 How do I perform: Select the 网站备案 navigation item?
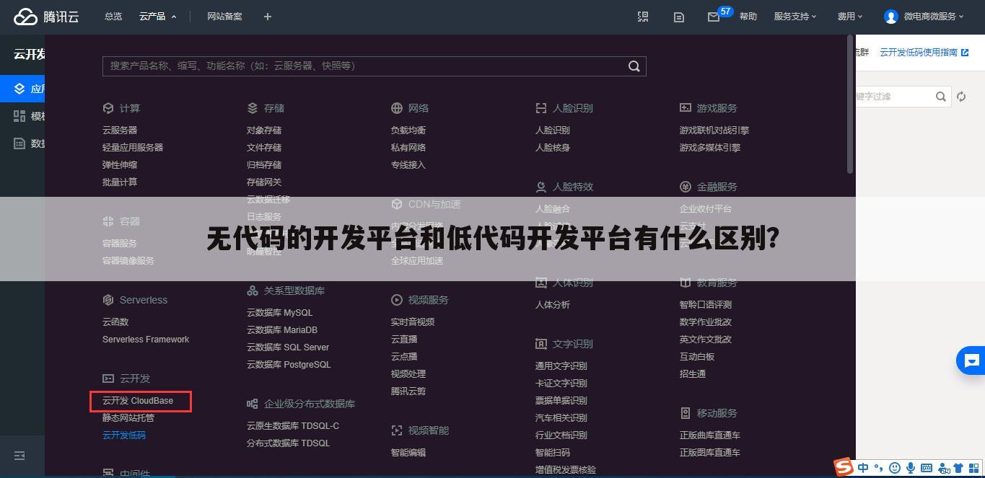click(x=224, y=16)
